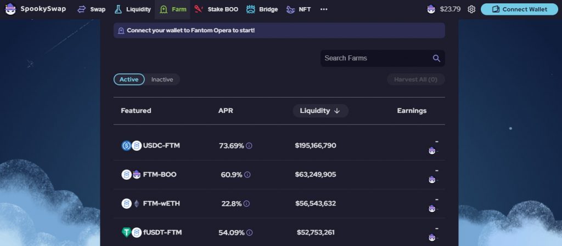Viewport: 562px width, 246px height.
Task: Open the Bridge page
Action: coord(262,9)
